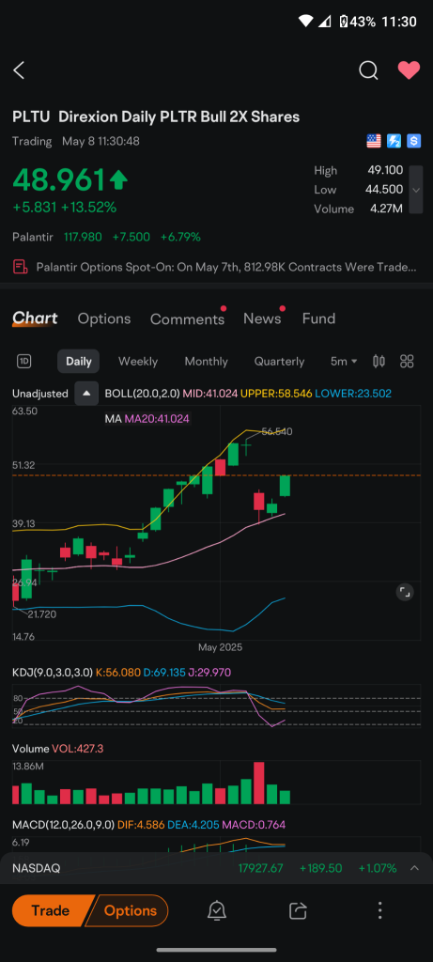This screenshot has height=962, width=433.
Task: Collapse indicators with the up-triangle button
Action: click(86, 394)
